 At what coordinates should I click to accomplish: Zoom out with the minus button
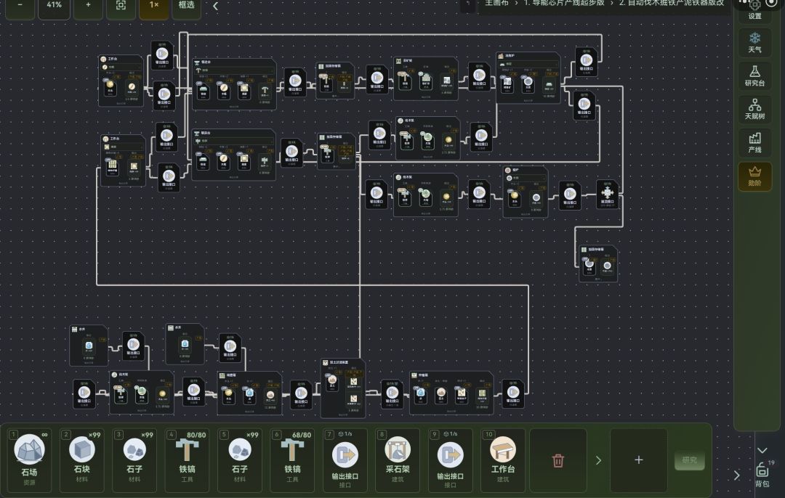point(20,6)
